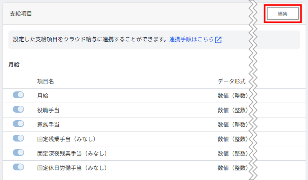Turn off the 固定深夜残業手当(みなし) toggle

[18, 153]
